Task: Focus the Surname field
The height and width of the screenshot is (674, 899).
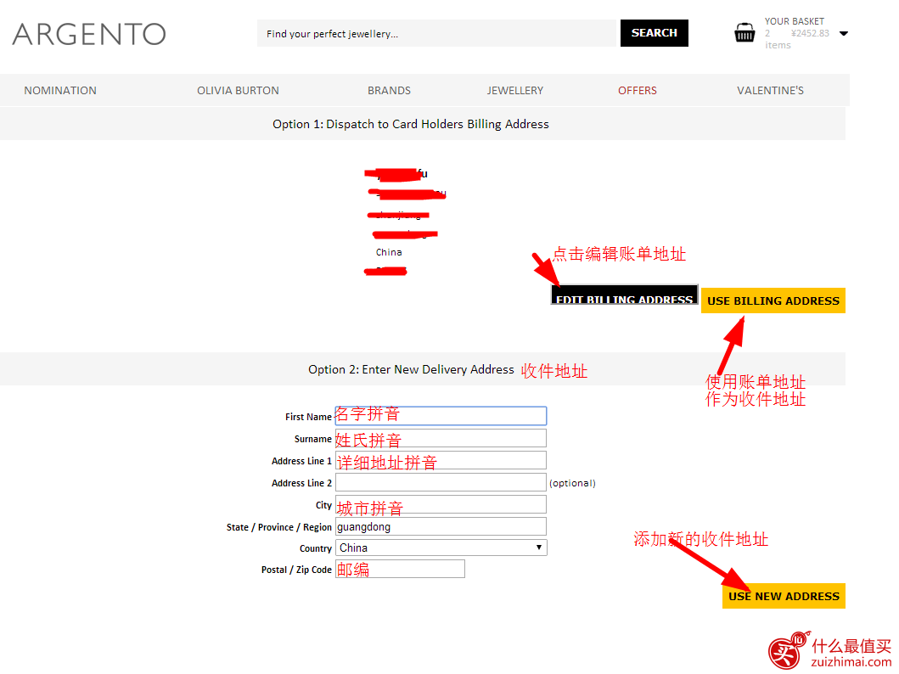Action: coord(441,439)
